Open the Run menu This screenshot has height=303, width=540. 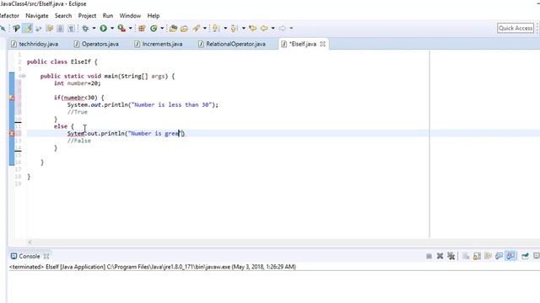click(x=108, y=16)
